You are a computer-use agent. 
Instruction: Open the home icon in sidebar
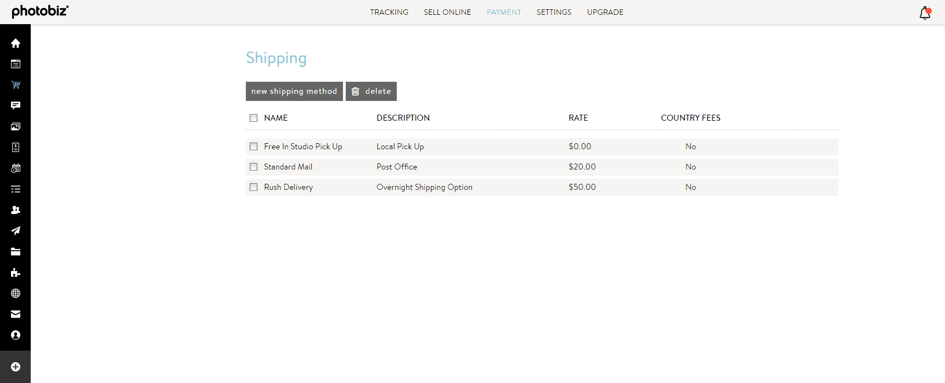click(15, 43)
